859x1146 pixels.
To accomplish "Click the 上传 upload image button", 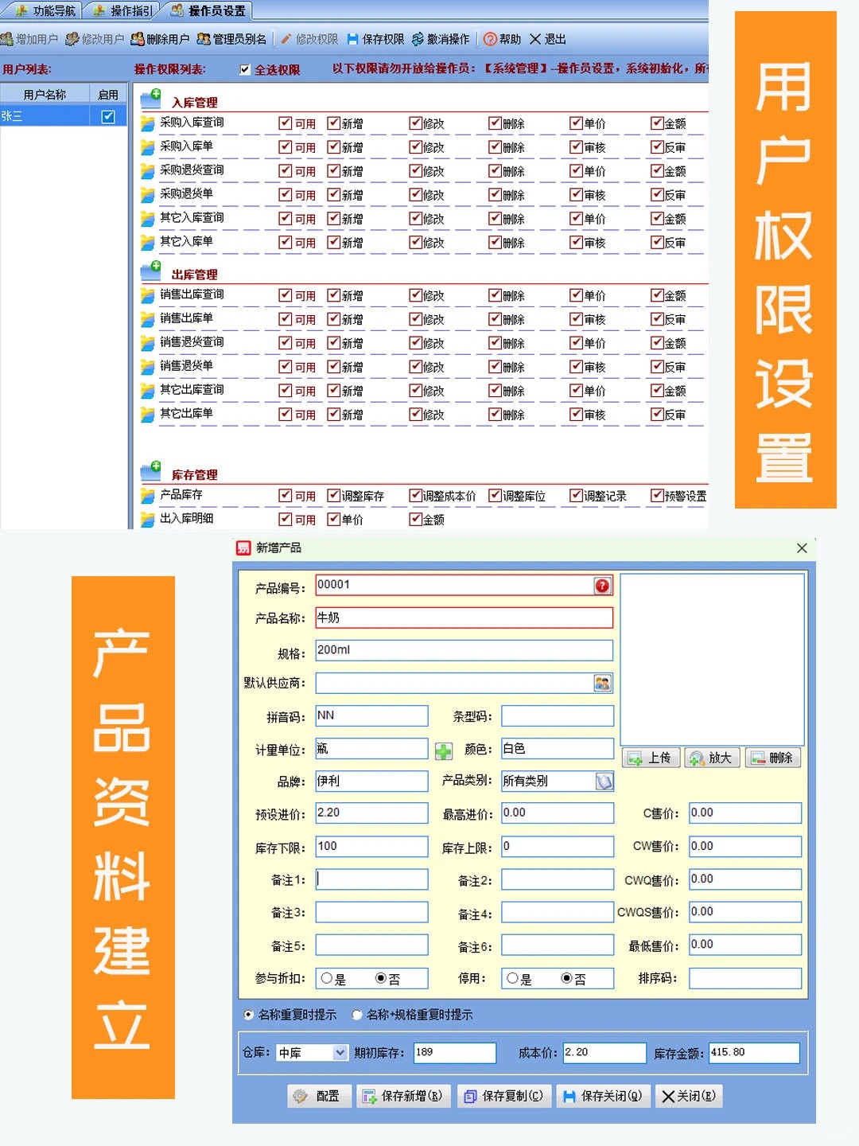I will pyautogui.click(x=651, y=758).
